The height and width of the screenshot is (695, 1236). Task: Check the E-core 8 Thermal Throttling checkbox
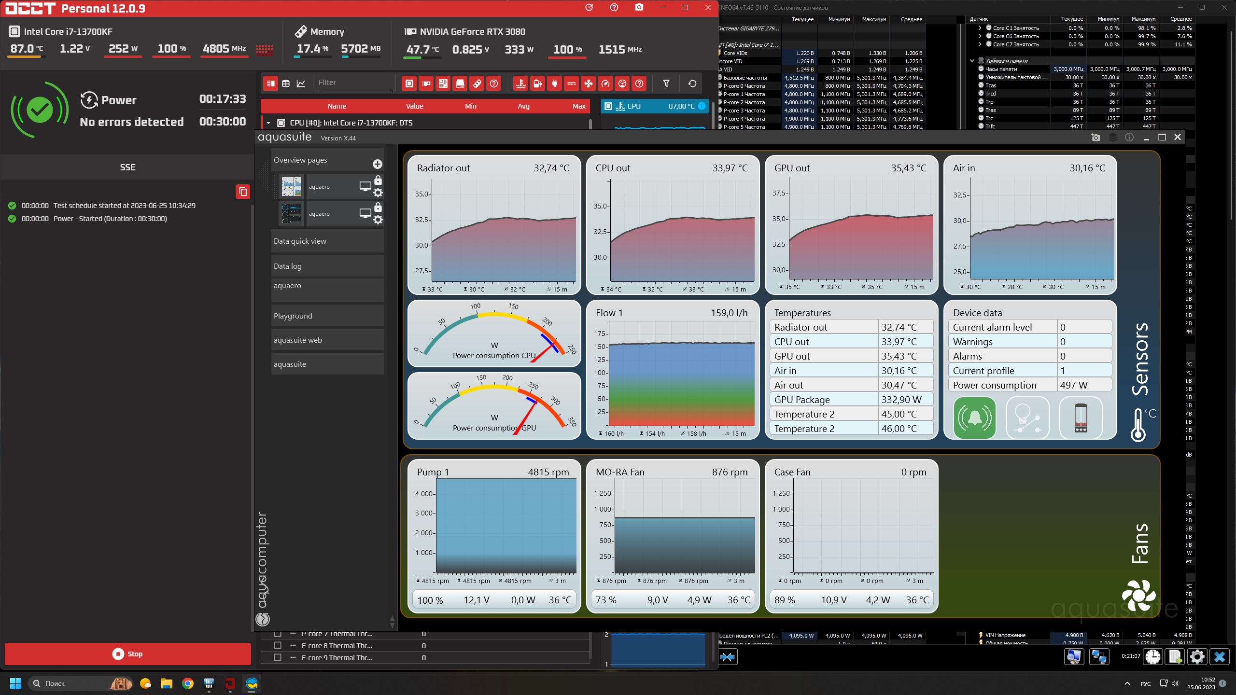[x=278, y=645]
